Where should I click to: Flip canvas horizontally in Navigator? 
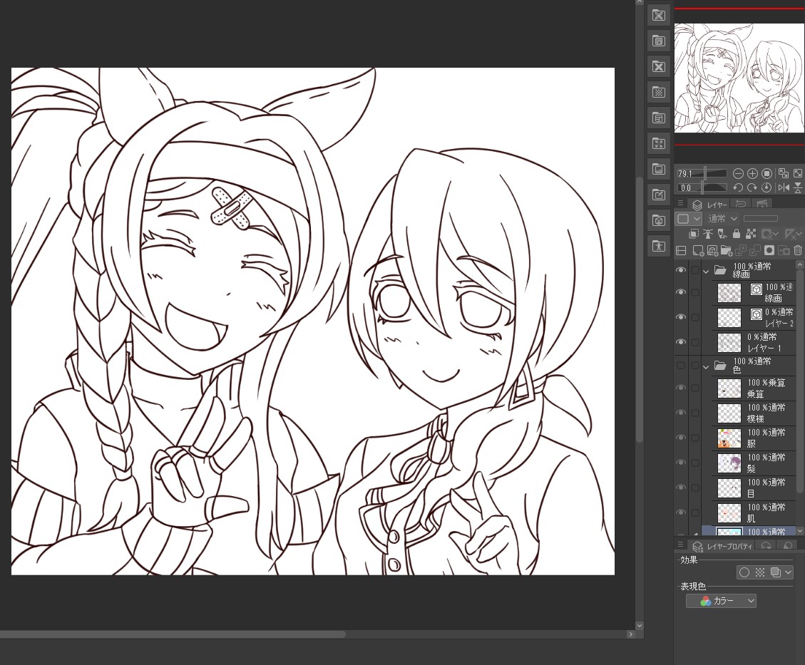click(x=784, y=187)
